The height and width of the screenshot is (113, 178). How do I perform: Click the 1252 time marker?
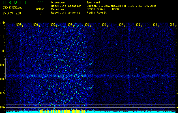point(35,25)
